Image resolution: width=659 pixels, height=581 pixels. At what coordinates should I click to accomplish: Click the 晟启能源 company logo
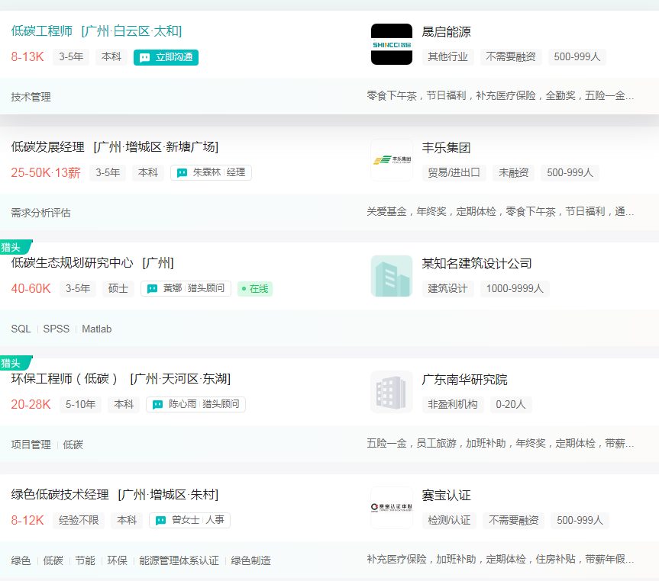point(391,44)
